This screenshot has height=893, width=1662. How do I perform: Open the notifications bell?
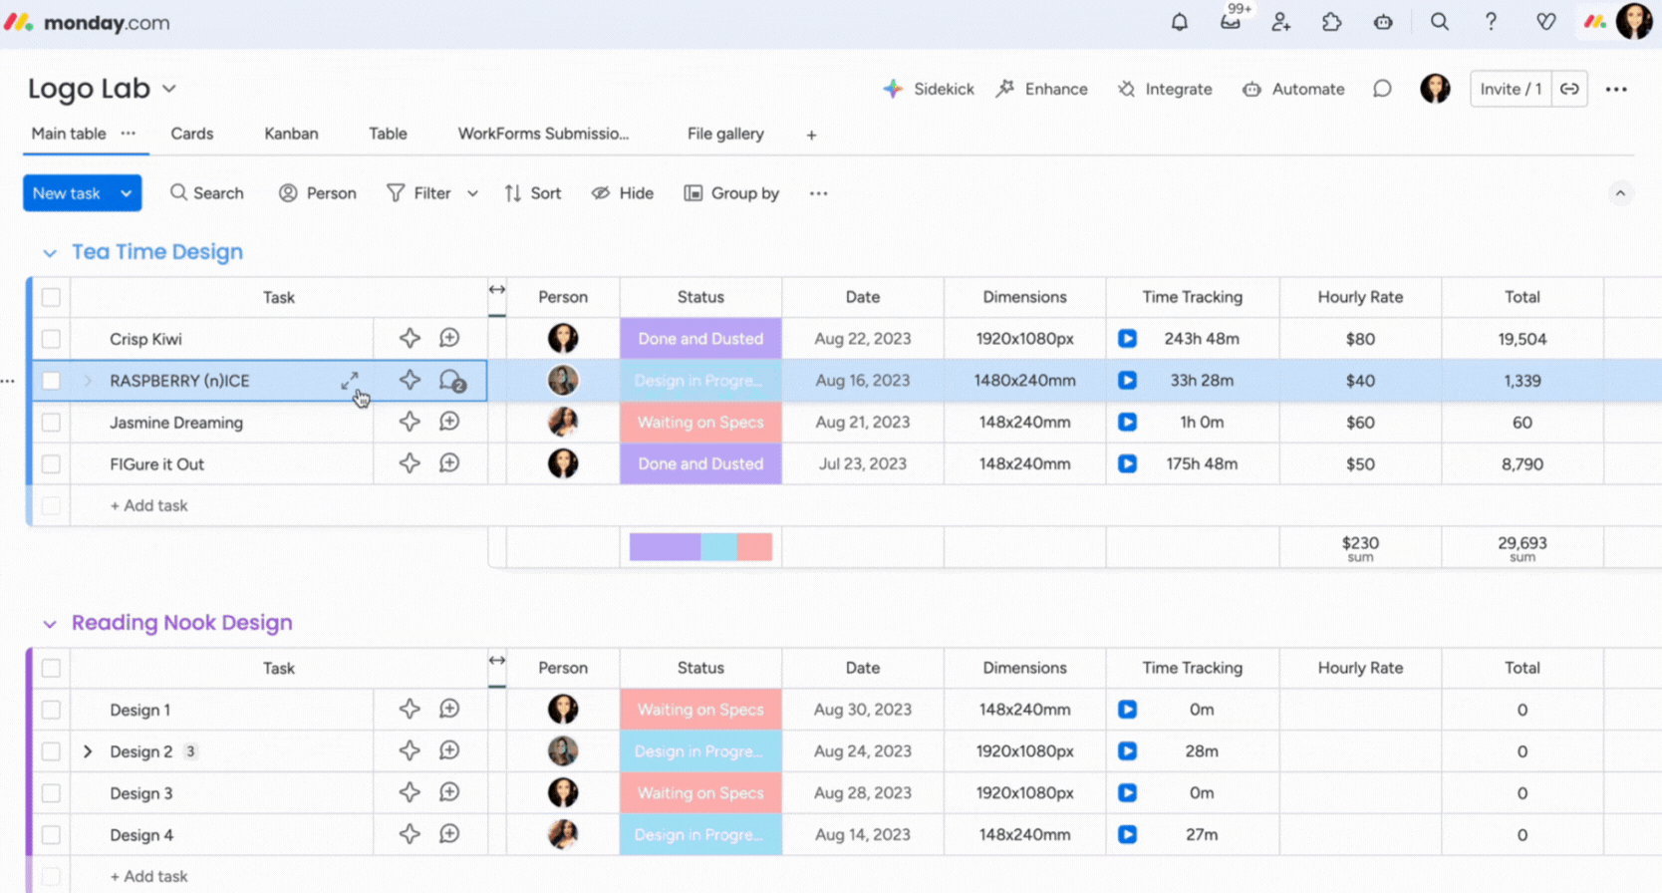[x=1179, y=22]
